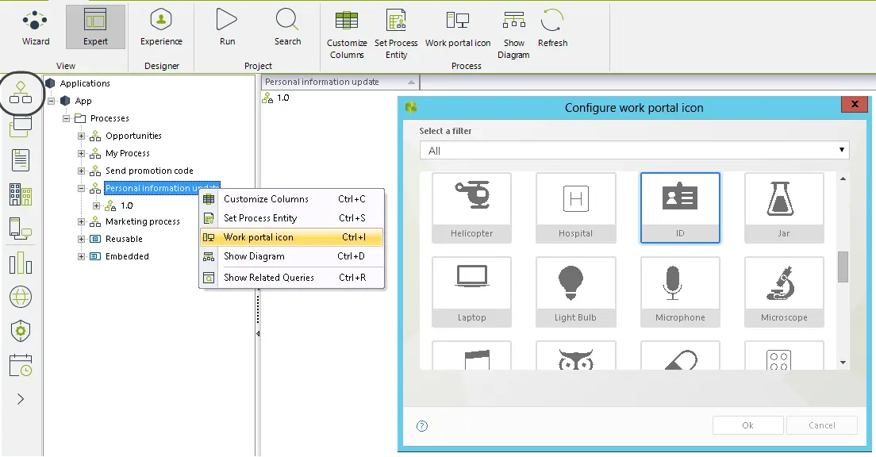Select Show Related Queries menu entry
876x457 pixels.
[x=292, y=278]
